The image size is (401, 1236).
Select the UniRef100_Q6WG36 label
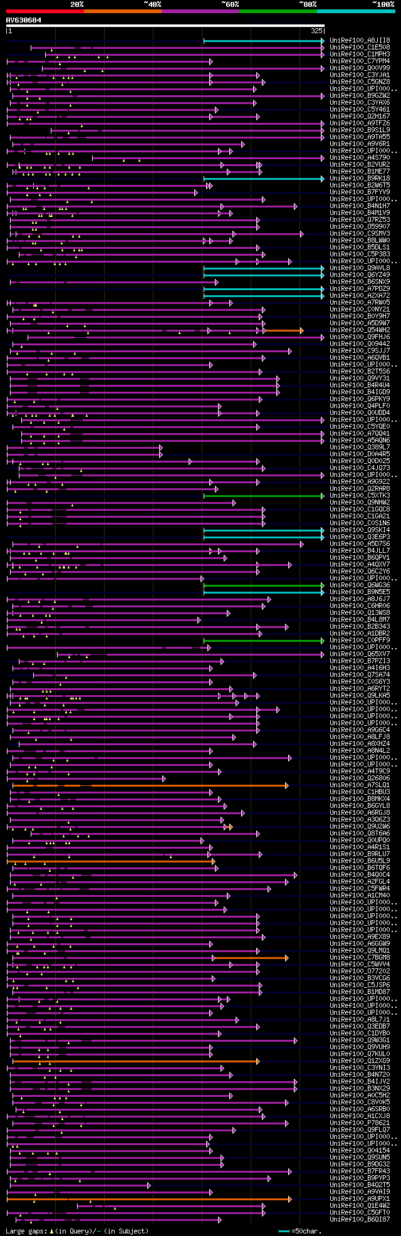(x=360, y=585)
